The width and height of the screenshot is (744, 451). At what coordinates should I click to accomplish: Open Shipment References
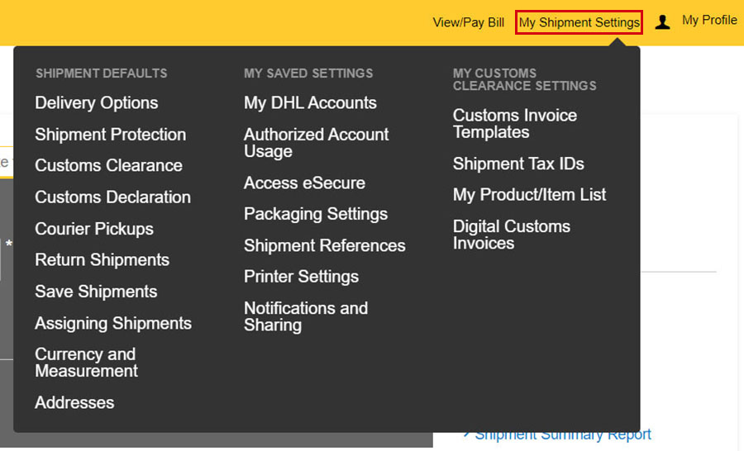325,245
